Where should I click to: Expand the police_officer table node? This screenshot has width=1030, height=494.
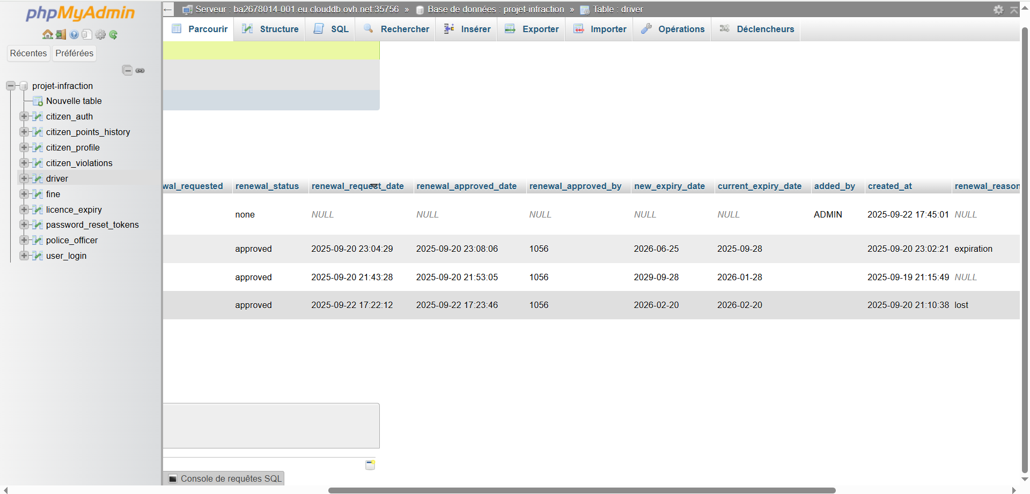click(x=24, y=240)
